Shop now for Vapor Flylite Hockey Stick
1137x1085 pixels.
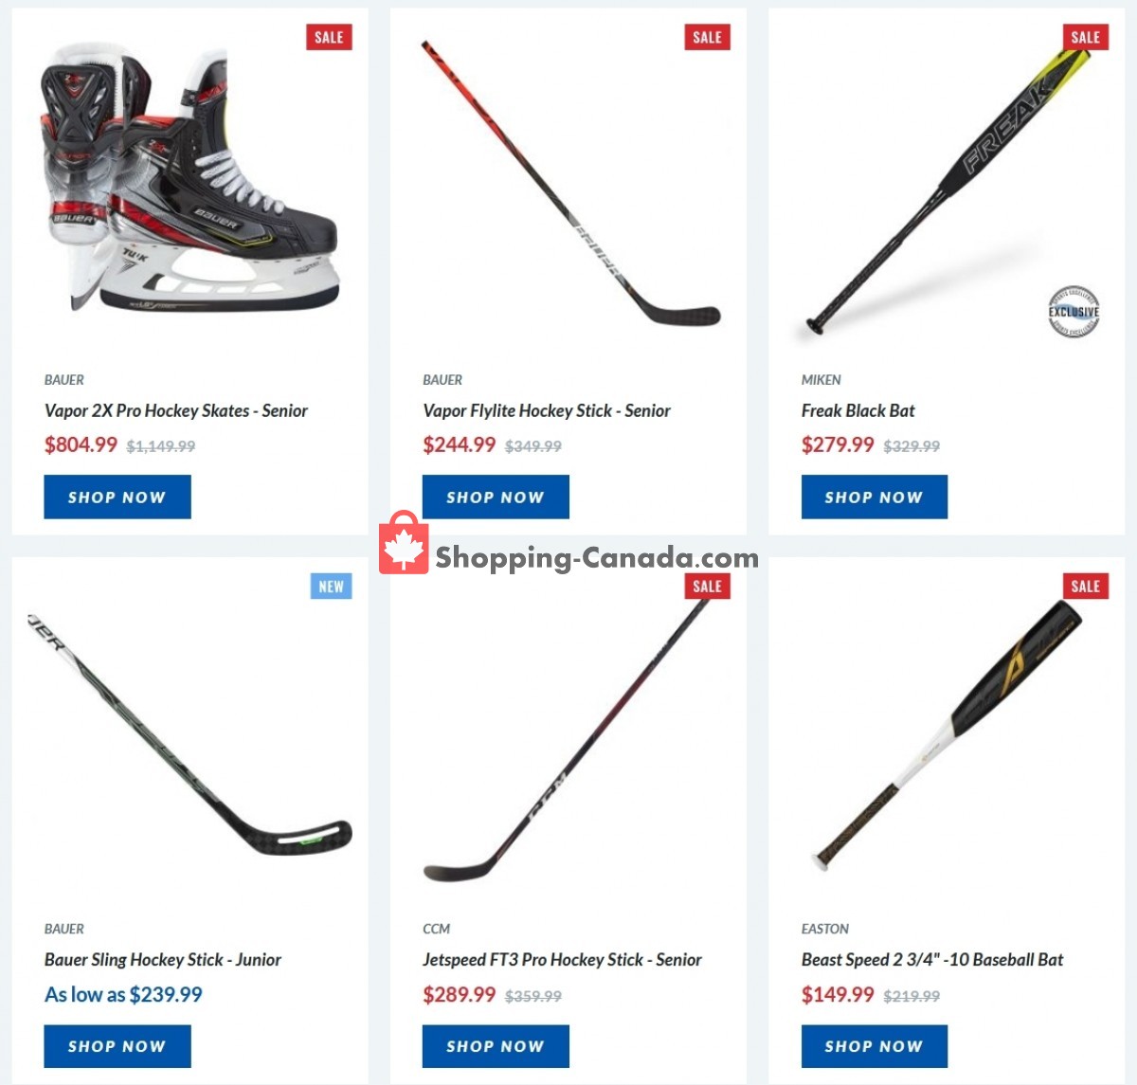pos(496,497)
